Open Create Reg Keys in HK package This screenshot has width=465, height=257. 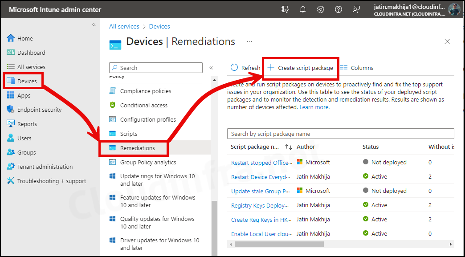tap(261, 219)
